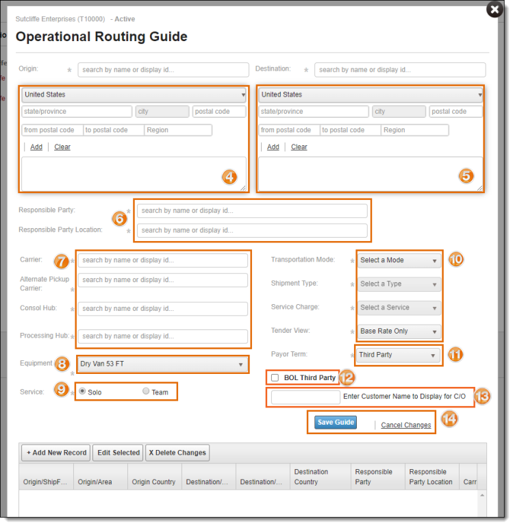The width and height of the screenshot is (513, 526).
Task: Click the Add link under origin section
Action: point(36,147)
